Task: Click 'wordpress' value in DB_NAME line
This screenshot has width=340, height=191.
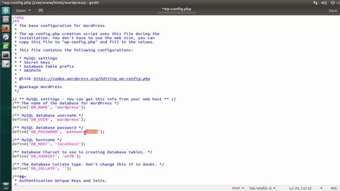Action: (68, 107)
